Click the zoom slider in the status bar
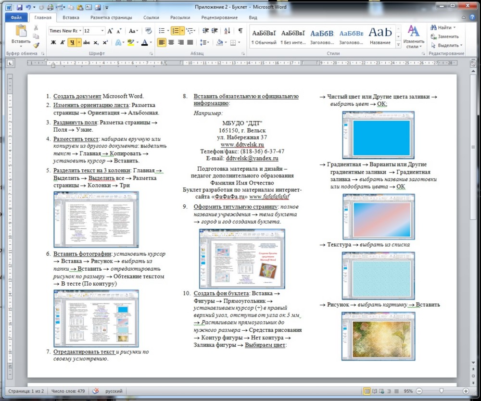This screenshot has height=401, width=481. (x=442, y=391)
